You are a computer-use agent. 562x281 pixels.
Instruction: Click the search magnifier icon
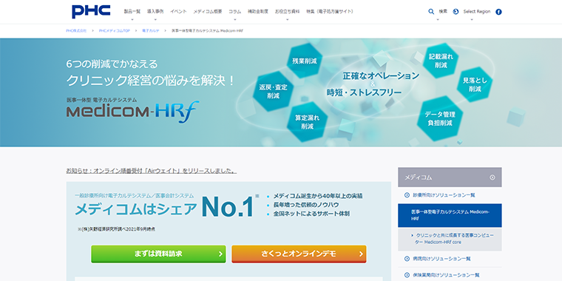coord(431,12)
